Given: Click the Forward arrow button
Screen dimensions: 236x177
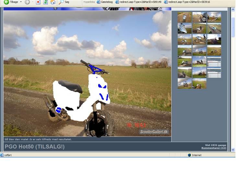Looking at the screenshot, I should point(27,2).
